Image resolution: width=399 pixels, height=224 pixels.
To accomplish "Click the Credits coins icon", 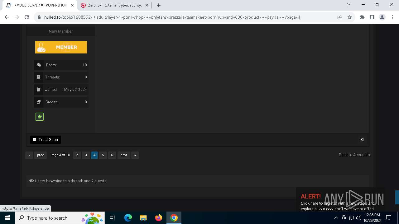I will pyautogui.click(x=39, y=102).
